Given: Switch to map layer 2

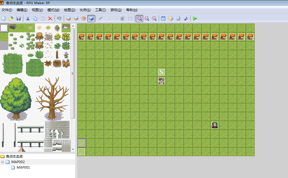Looking at the screenshot, I should click(x=76, y=19).
